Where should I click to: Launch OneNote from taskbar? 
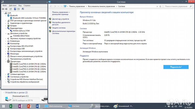(20, 106)
